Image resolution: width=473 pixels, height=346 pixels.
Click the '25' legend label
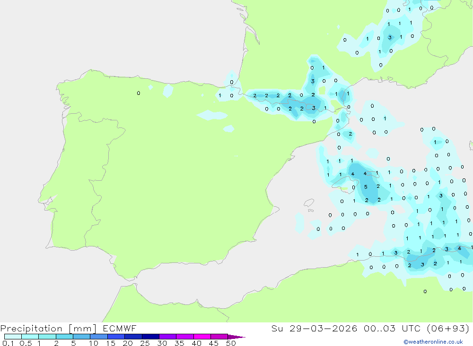145,343
